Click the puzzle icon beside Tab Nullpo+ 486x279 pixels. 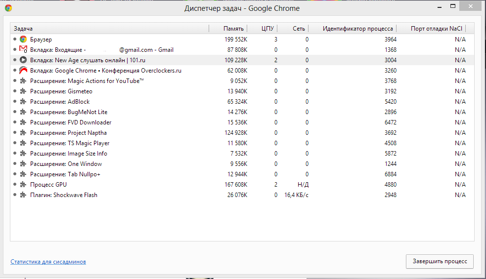click(x=23, y=174)
